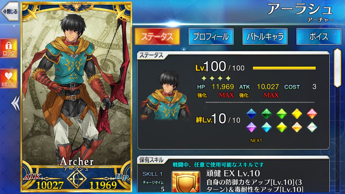Viewport: 345px width, 194px height.
Task: Open the バトルキャラ tab
Action: click(x=265, y=36)
